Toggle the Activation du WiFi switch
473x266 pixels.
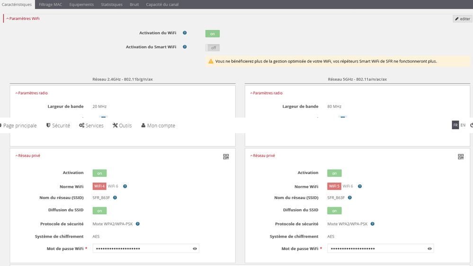(213, 34)
